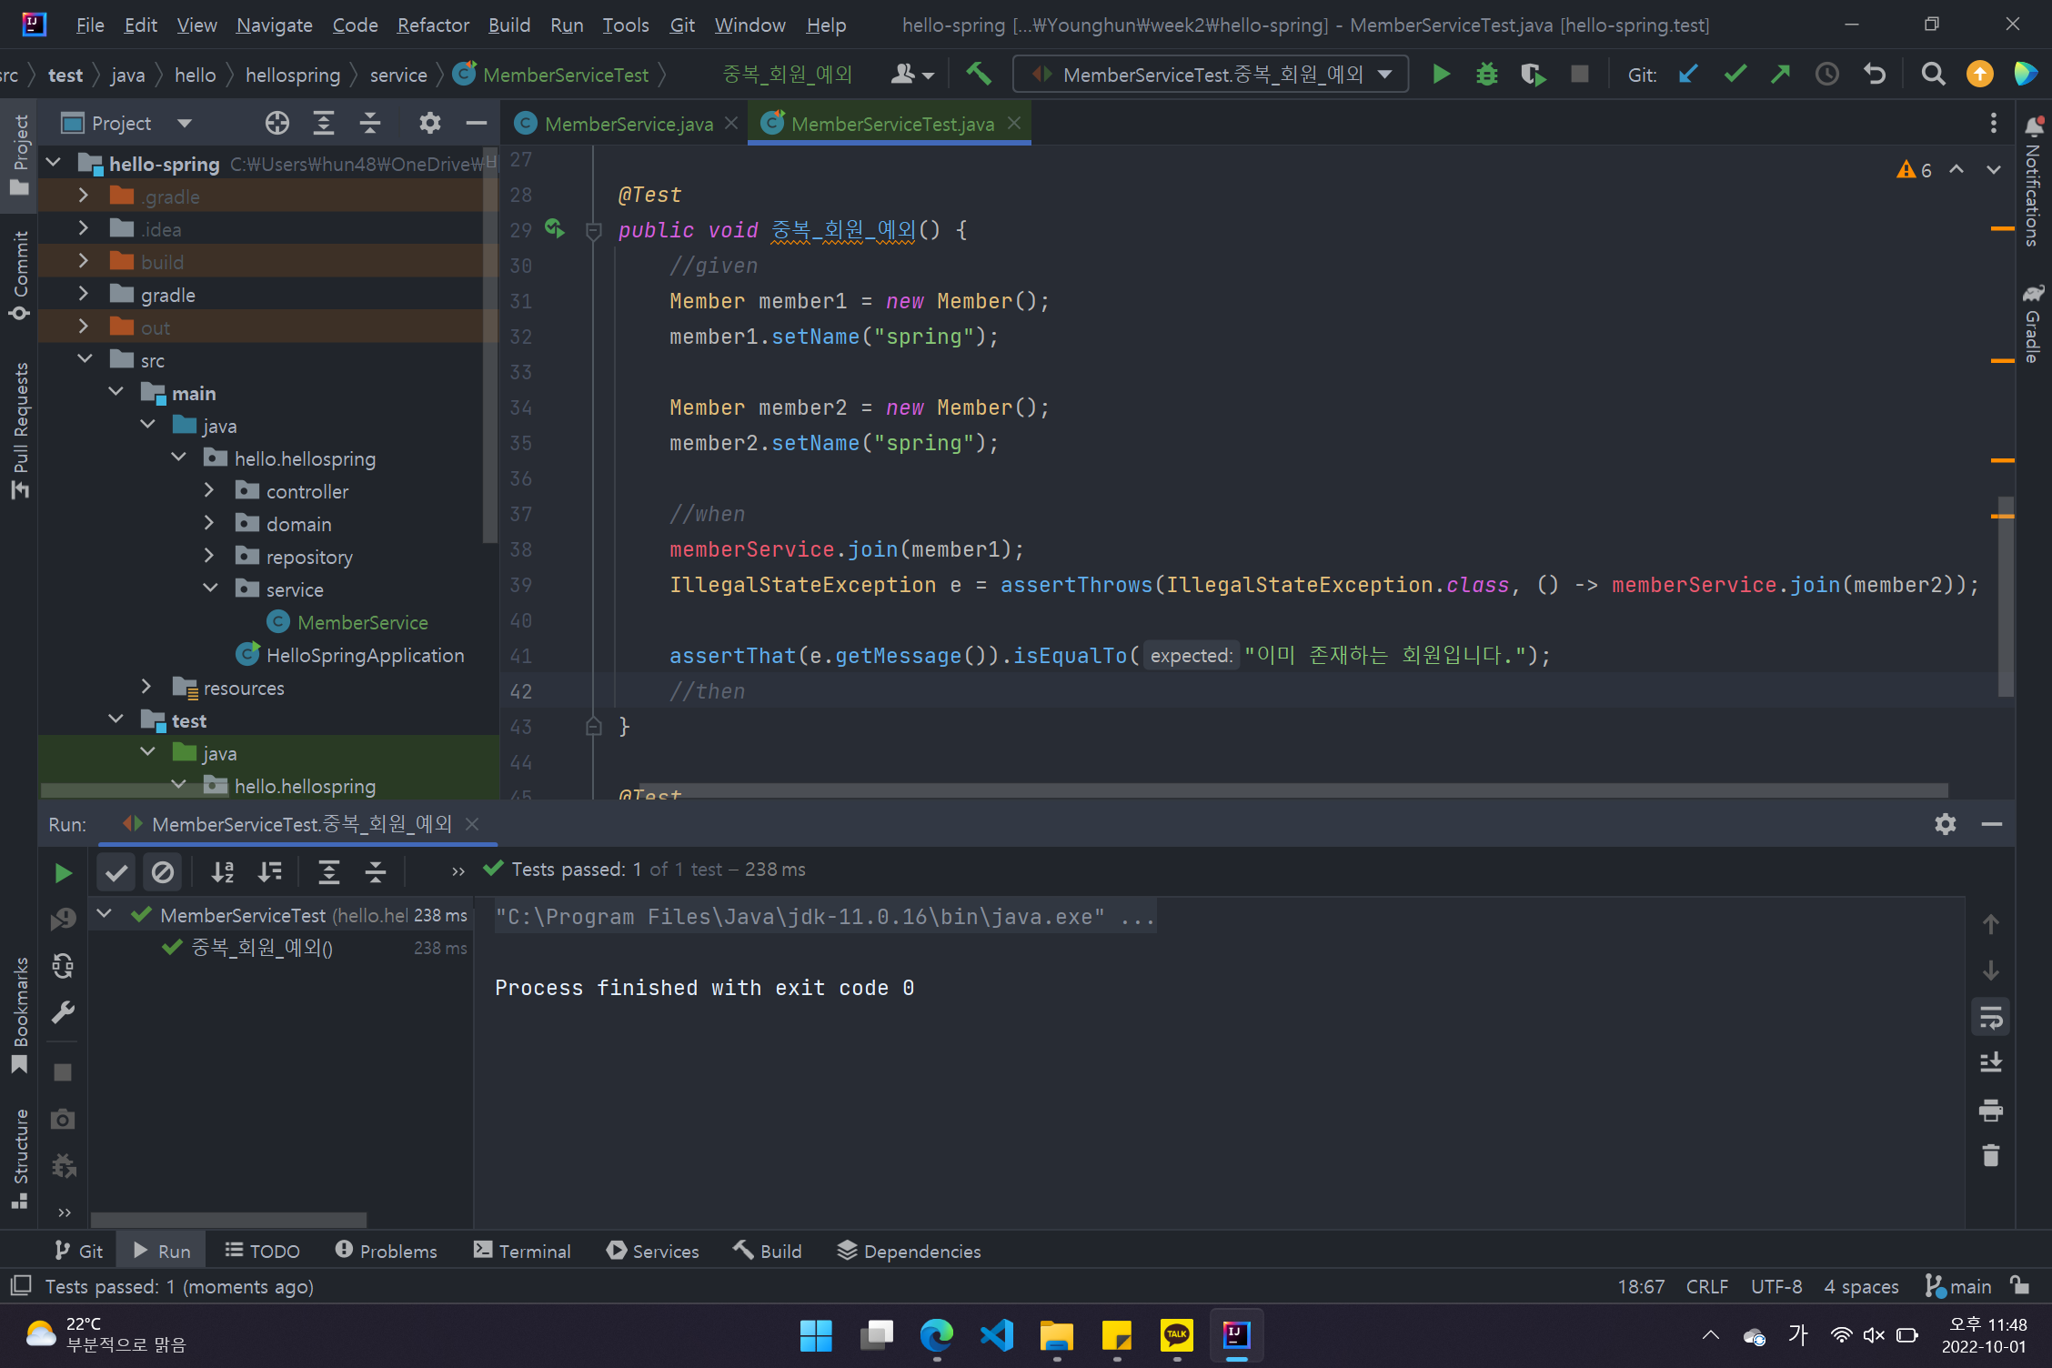The image size is (2052, 1368).
Task: Rerun tests with green play button
Action: tap(63, 873)
